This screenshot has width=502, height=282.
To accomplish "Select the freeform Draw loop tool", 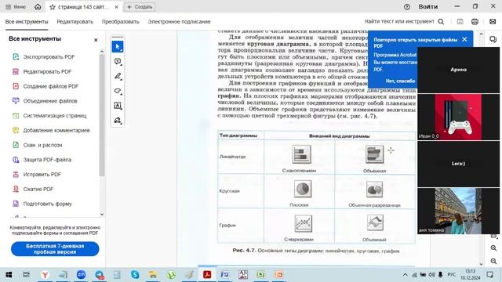I will (x=118, y=91).
